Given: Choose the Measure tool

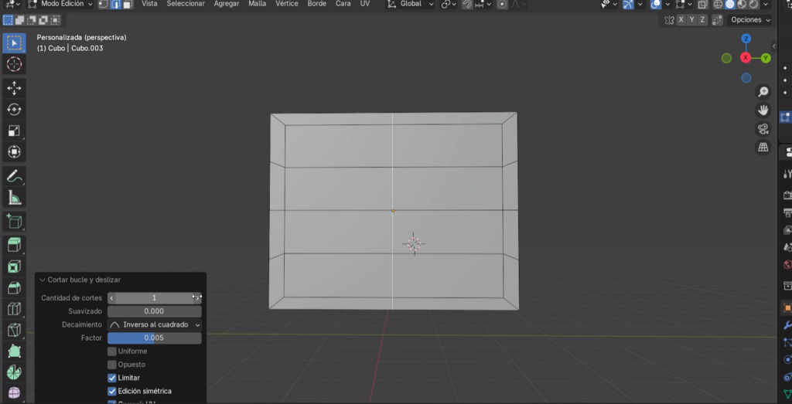Looking at the screenshot, I should (14, 197).
